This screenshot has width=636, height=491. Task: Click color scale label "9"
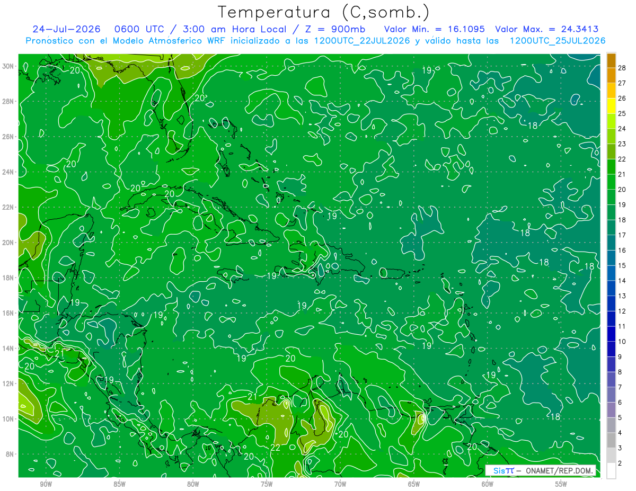point(620,356)
